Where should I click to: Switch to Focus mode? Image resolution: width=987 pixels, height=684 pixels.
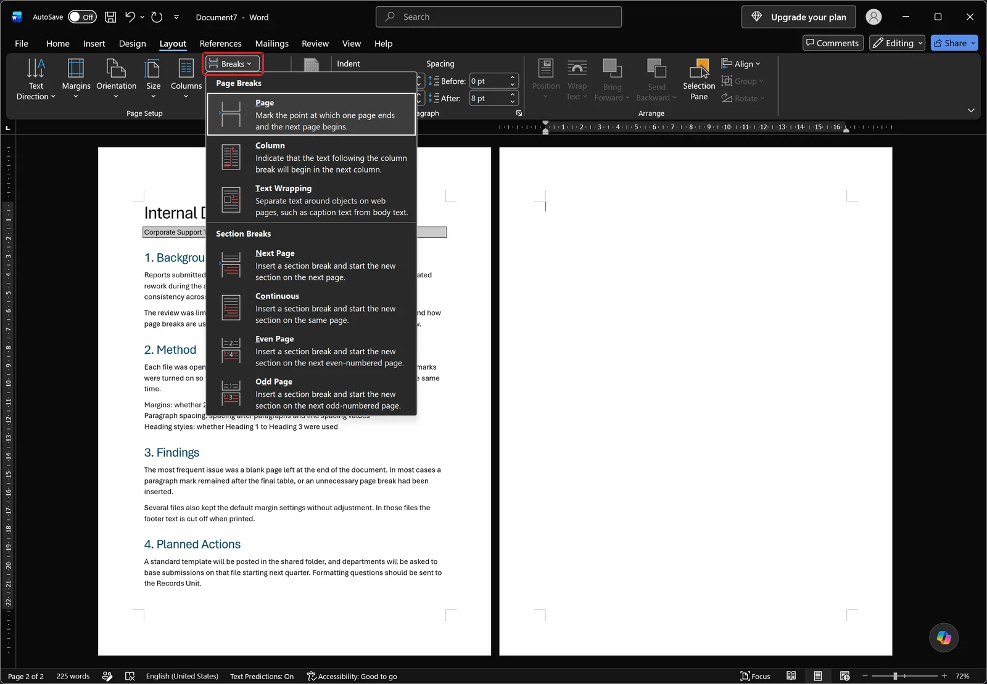[755, 676]
